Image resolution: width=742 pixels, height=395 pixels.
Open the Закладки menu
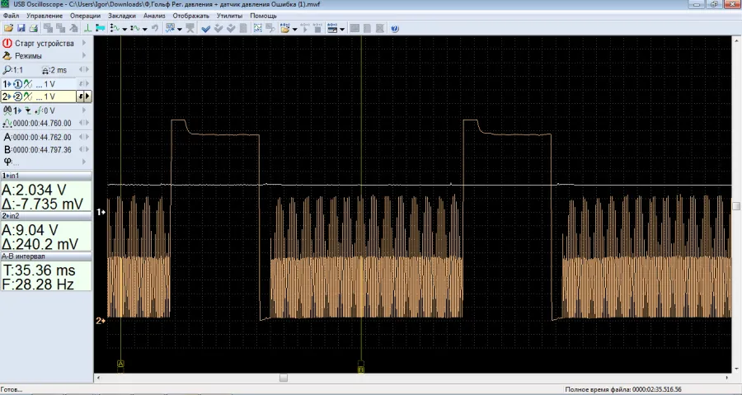pos(122,16)
